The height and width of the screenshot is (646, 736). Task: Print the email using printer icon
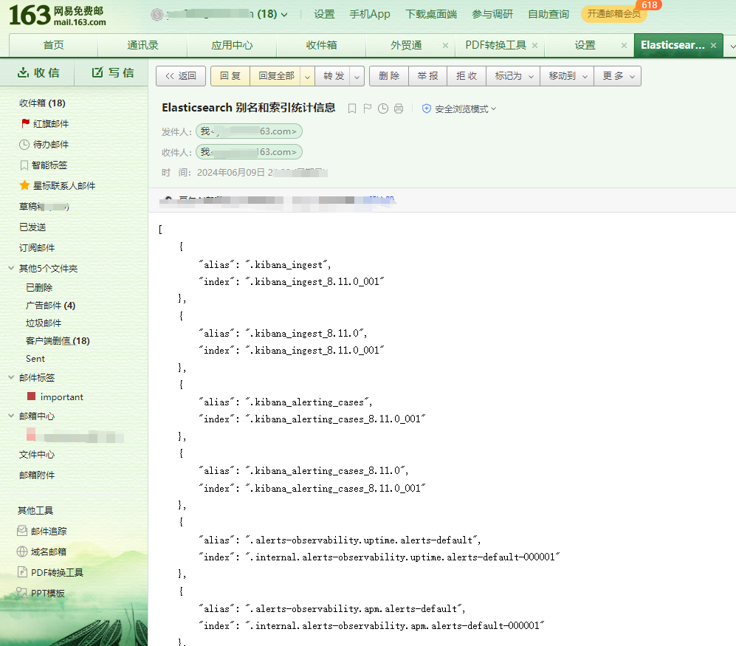pyautogui.click(x=399, y=109)
